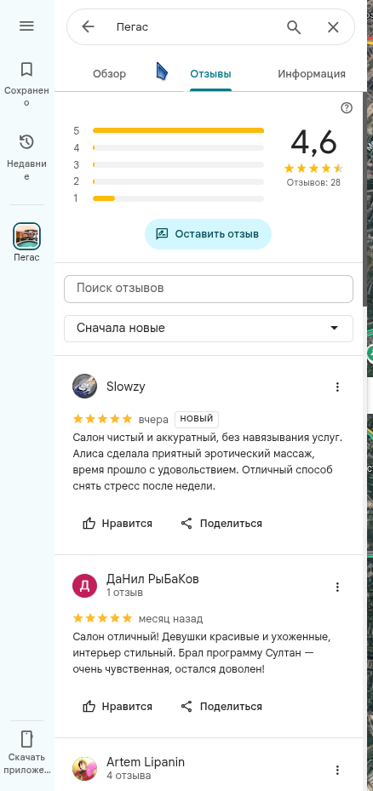This screenshot has height=791, width=373.
Task: Clear search with the X icon
Action: (x=333, y=27)
